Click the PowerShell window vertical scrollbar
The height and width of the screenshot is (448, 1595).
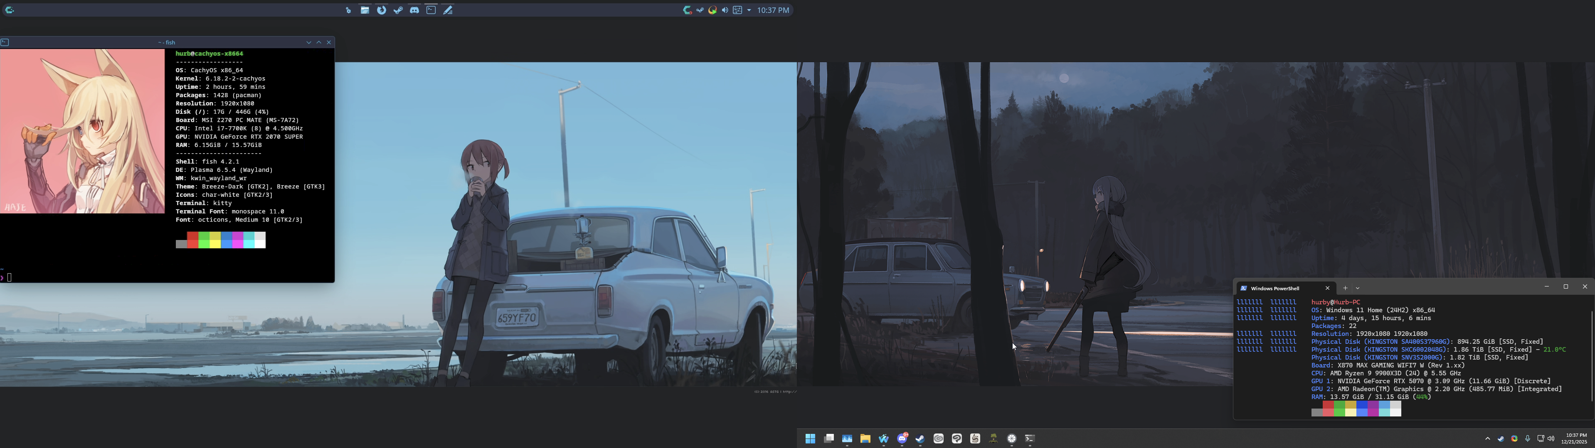point(1591,356)
